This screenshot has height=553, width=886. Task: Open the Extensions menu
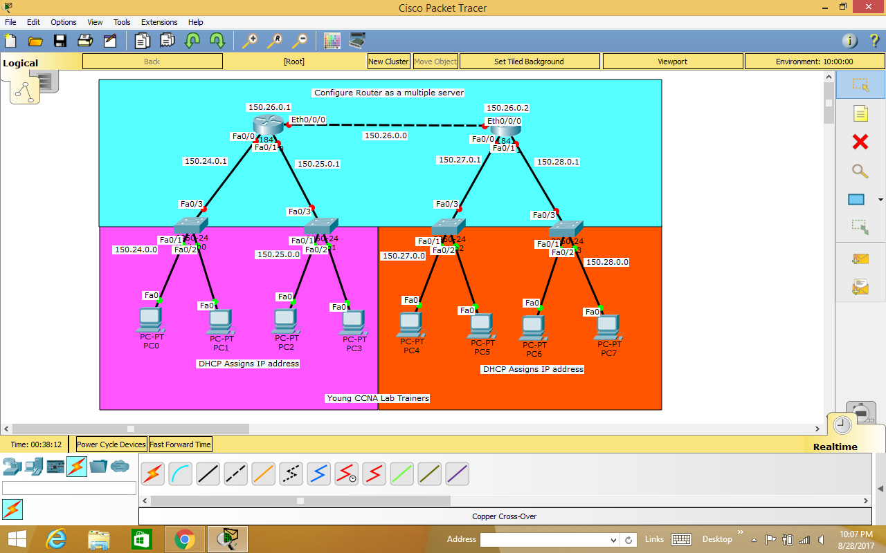(x=159, y=21)
